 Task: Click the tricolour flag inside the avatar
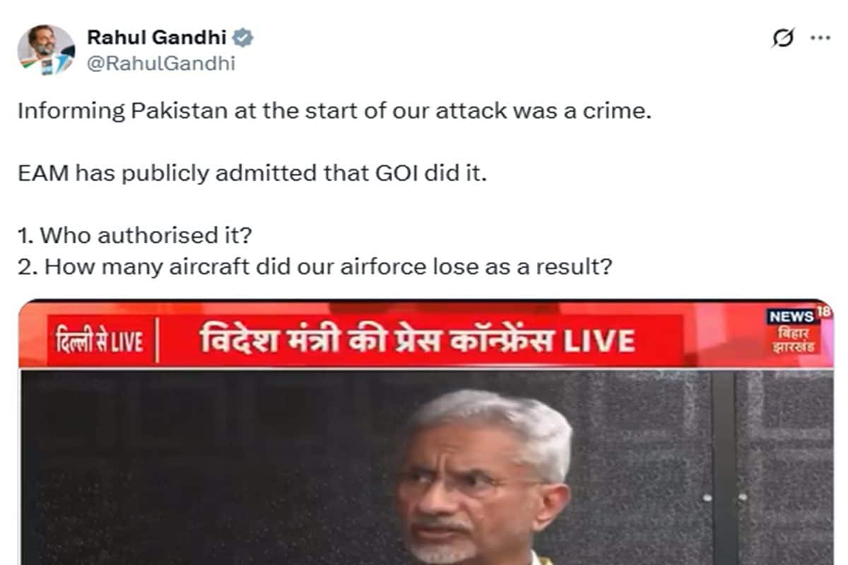(x=28, y=62)
